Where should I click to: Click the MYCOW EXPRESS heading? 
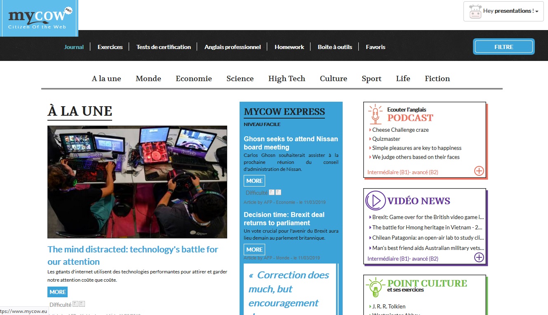[285, 112]
